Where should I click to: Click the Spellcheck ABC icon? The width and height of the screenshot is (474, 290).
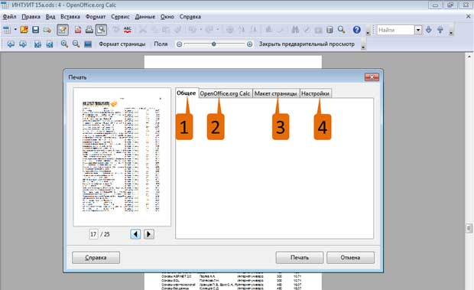[x=128, y=30]
